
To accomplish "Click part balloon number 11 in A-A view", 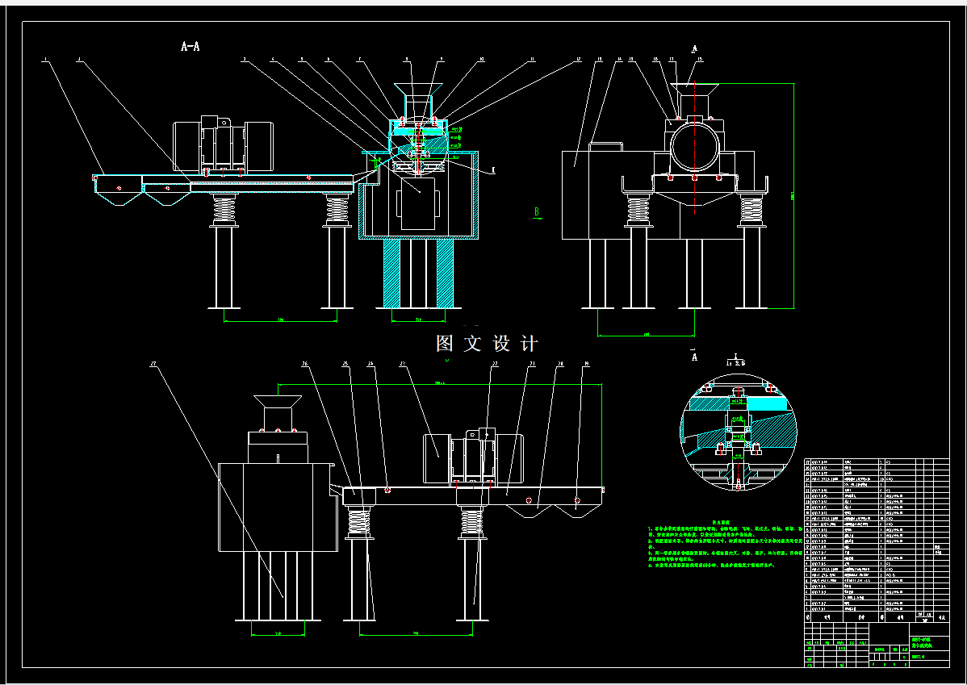I will (532, 60).
